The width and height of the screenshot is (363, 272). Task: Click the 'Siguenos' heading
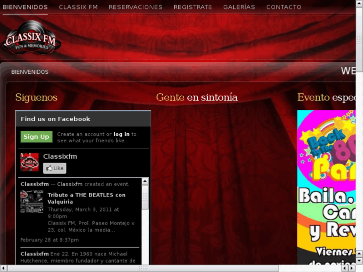(x=36, y=97)
